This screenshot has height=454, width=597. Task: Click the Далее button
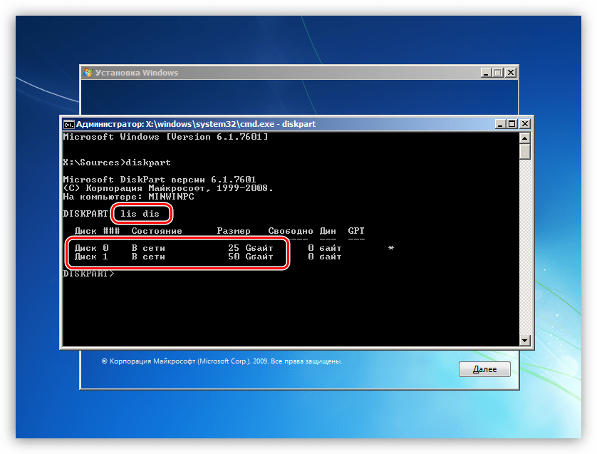point(484,370)
